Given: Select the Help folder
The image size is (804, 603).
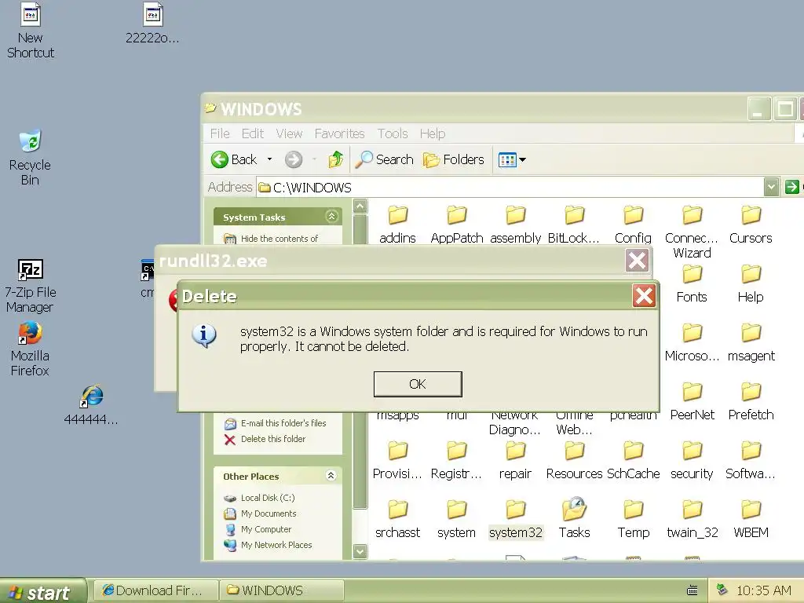Looking at the screenshot, I should tap(751, 284).
